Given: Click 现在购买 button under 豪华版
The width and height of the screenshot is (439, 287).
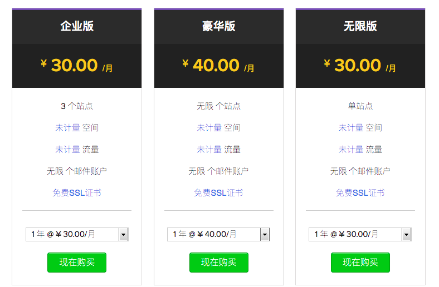Looking at the screenshot, I should [218, 263].
